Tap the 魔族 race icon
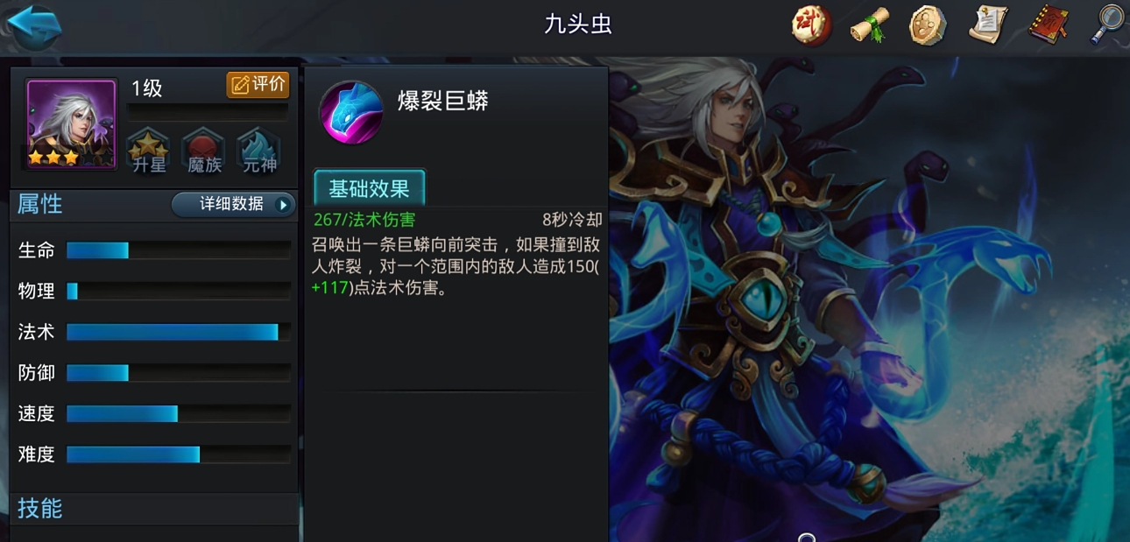 (x=203, y=151)
